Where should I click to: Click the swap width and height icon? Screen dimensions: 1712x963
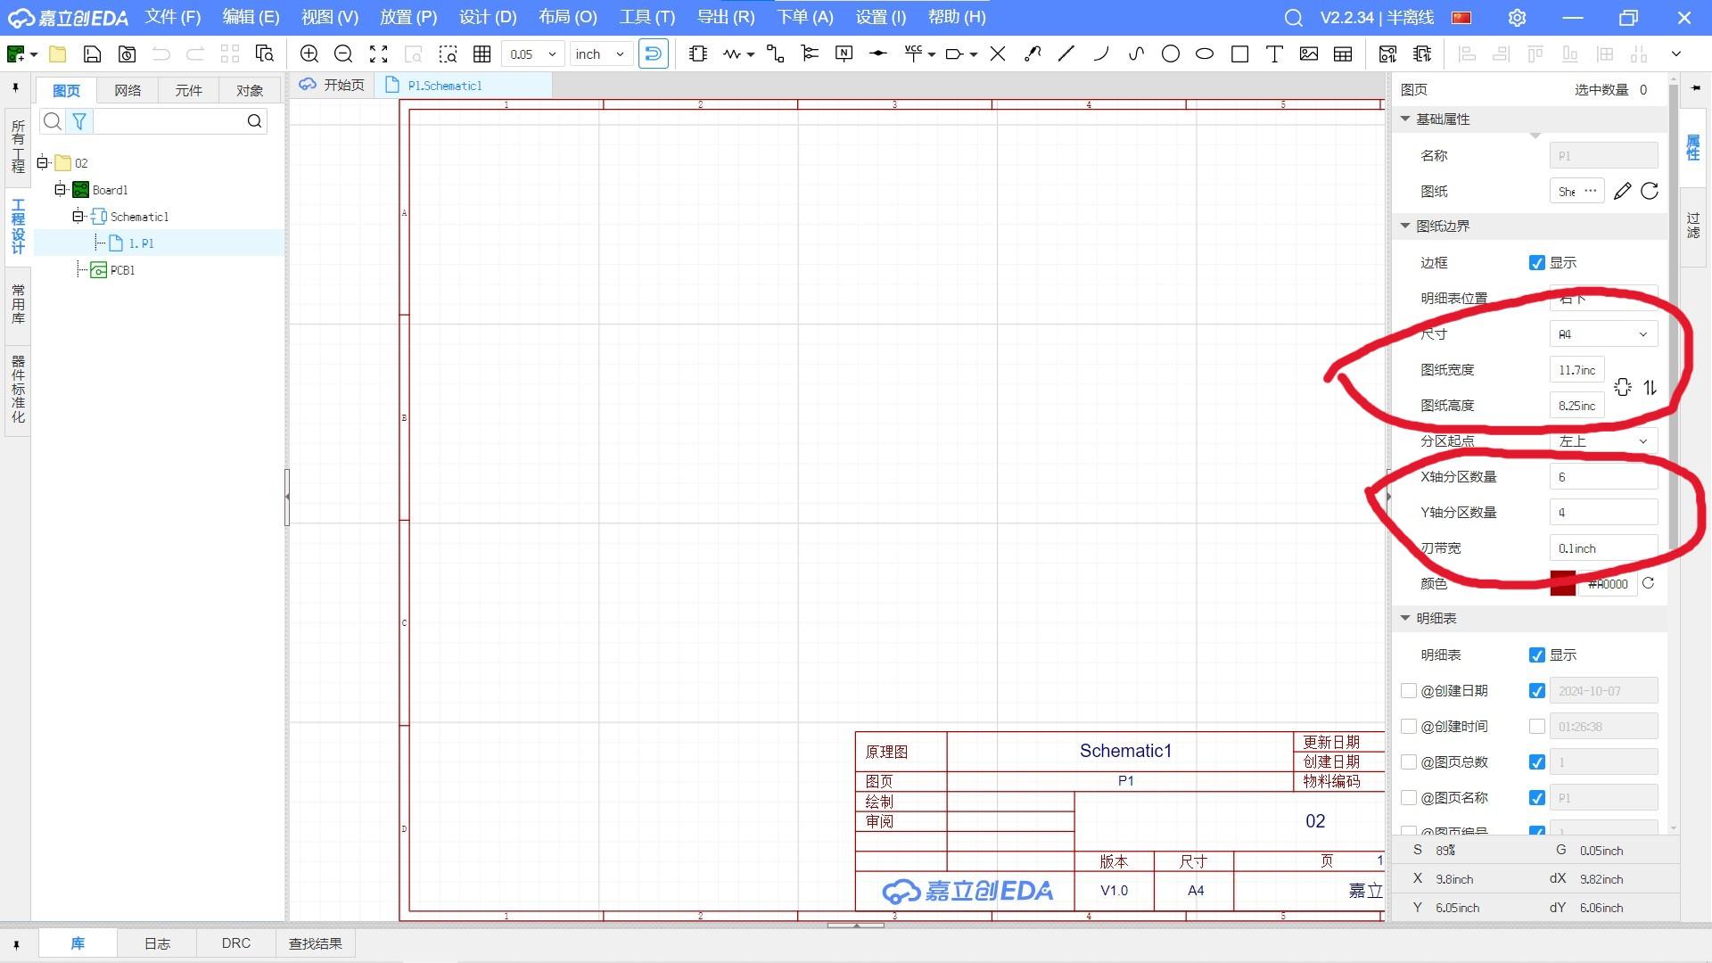tap(1650, 388)
